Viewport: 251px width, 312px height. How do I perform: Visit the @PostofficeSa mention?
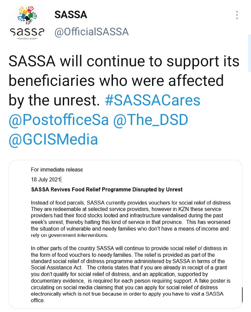(59, 120)
